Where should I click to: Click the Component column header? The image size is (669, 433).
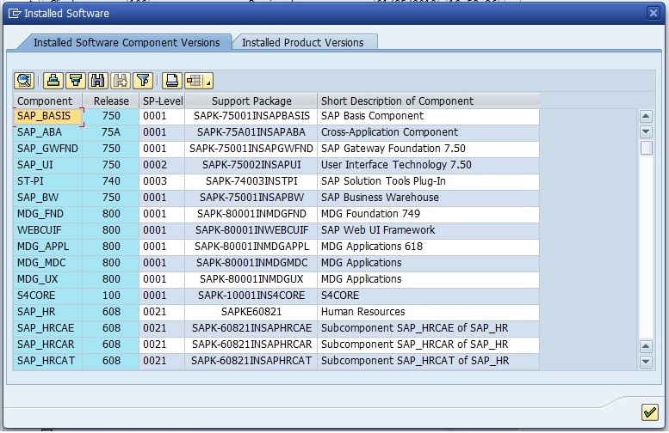tap(47, 101)
